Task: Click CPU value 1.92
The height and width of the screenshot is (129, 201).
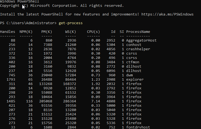Action: click(x=96, y=84)
